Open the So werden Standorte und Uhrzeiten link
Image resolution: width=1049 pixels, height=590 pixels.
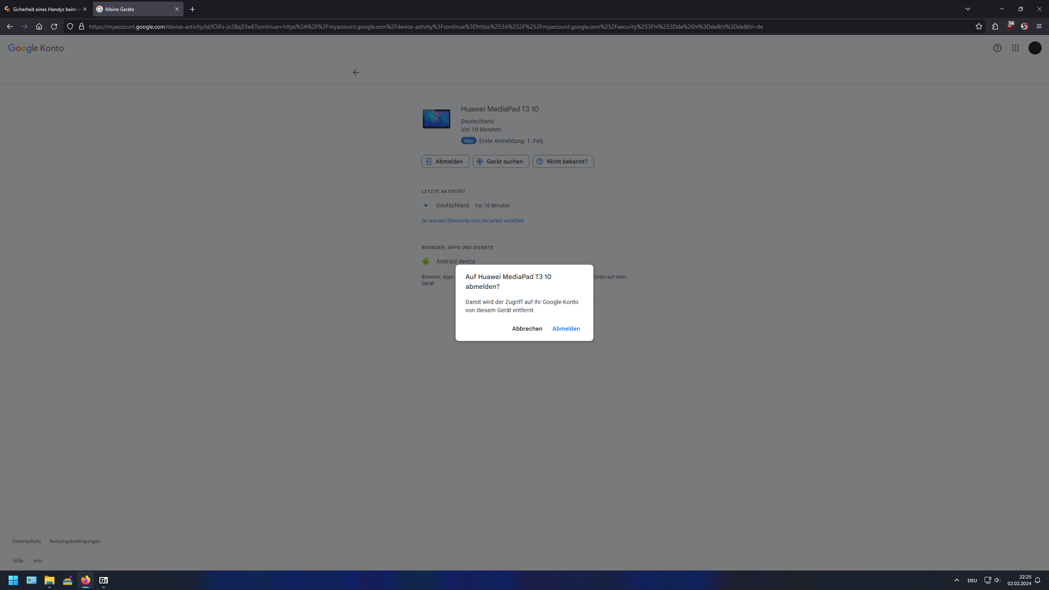[x=472, y=220]
